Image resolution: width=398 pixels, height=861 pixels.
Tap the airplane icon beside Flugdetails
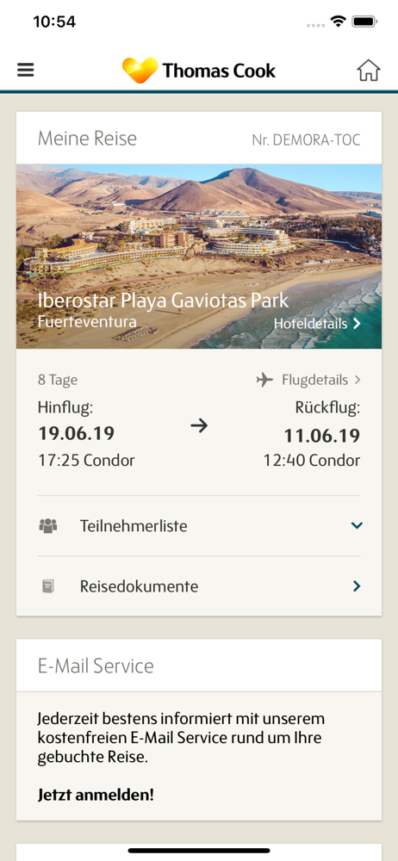click(265, 380)
